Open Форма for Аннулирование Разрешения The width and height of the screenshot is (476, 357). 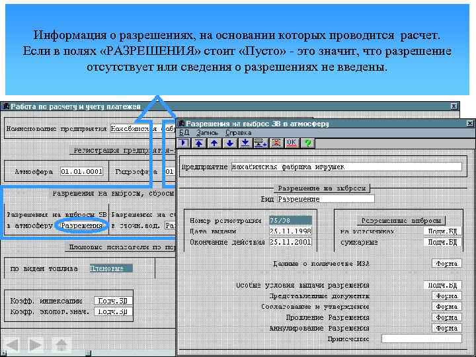446,328
